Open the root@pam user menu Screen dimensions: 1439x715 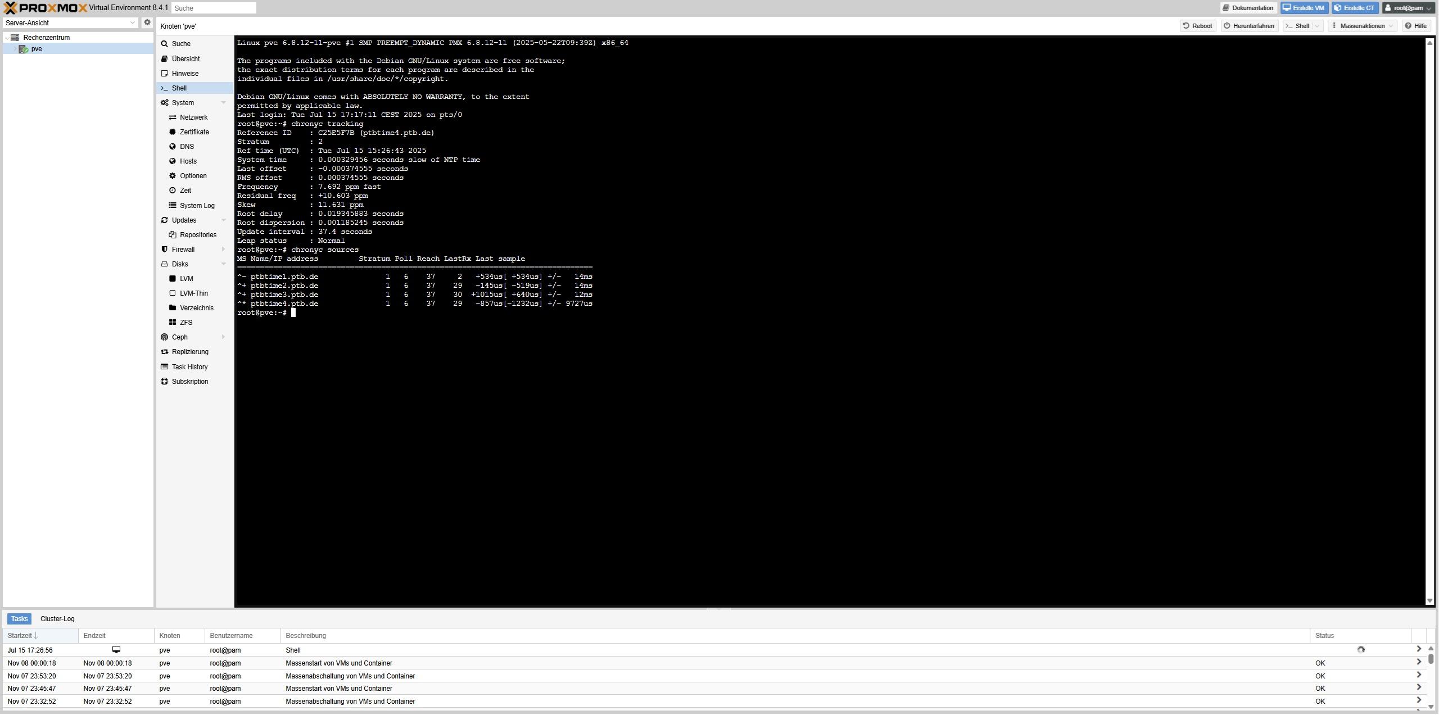[x=1408, y=8]
